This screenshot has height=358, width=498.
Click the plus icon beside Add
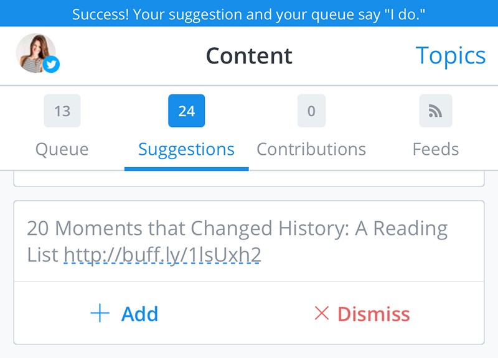100,313
